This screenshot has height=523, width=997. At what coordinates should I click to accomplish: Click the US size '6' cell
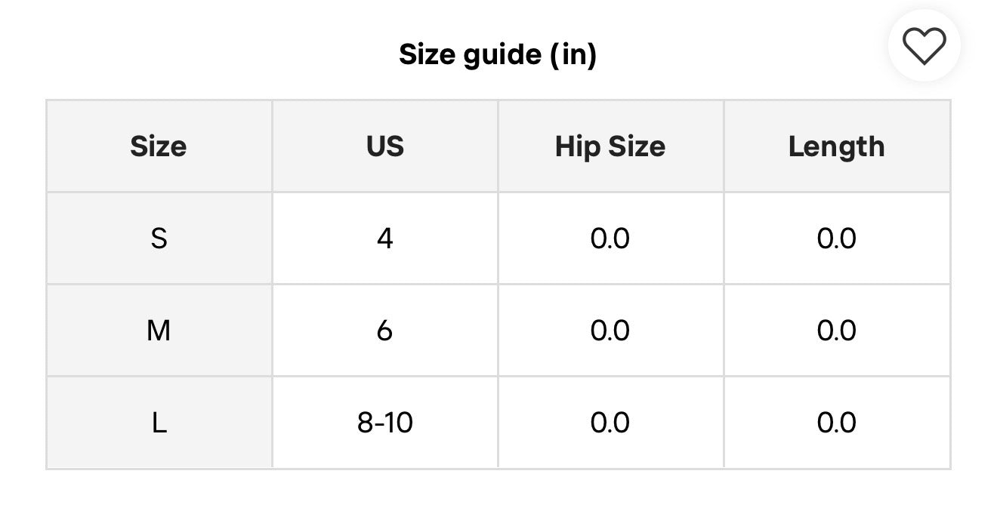(384, 331)
